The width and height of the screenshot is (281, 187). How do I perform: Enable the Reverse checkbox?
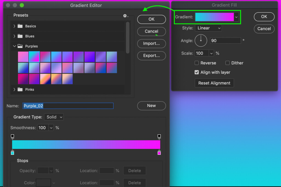coord(197,63)
